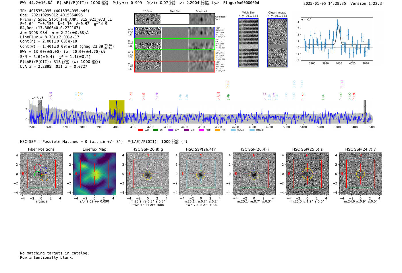The height and width of the screenshot is (273, 402).
Task: Open the HSC SSP(26.8) g image
Action: (148, 174)
